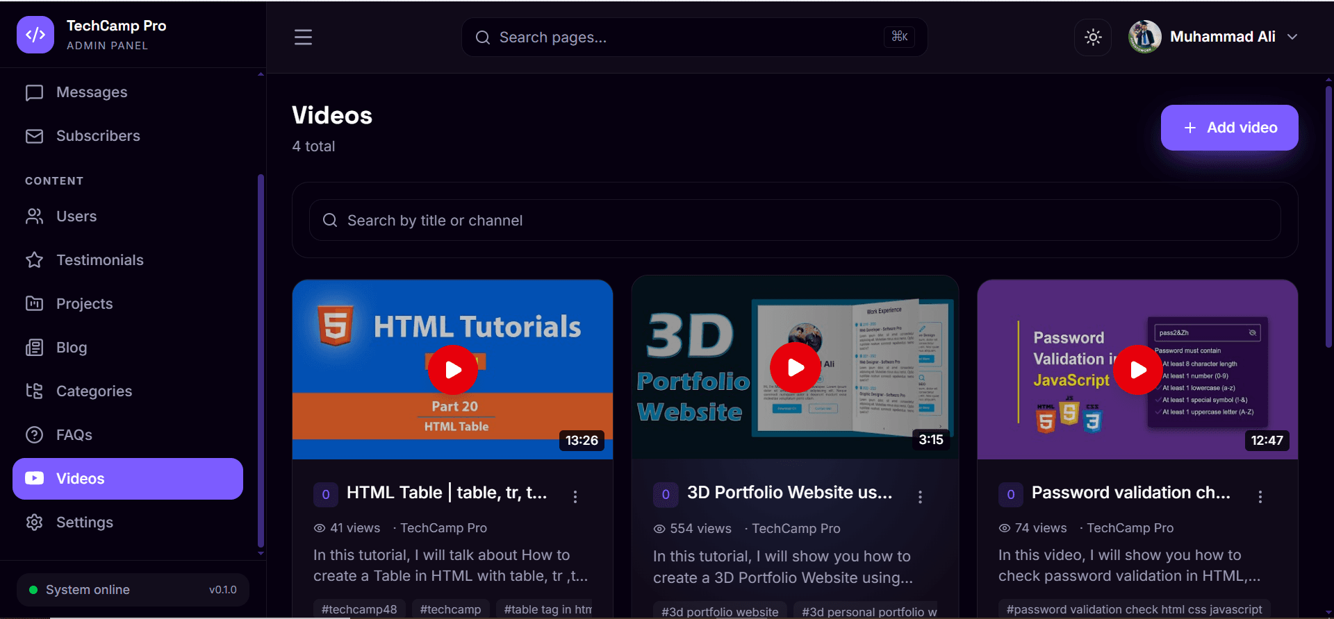Click the 554 views eye icon
1334x619 pixels.
[x=659, y=529]
